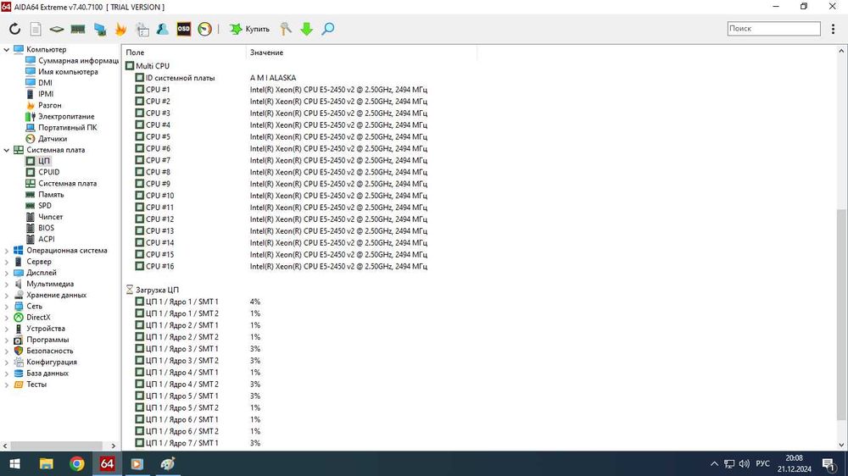
Task: Select the CPU #16 row
Action: [282, 266]
